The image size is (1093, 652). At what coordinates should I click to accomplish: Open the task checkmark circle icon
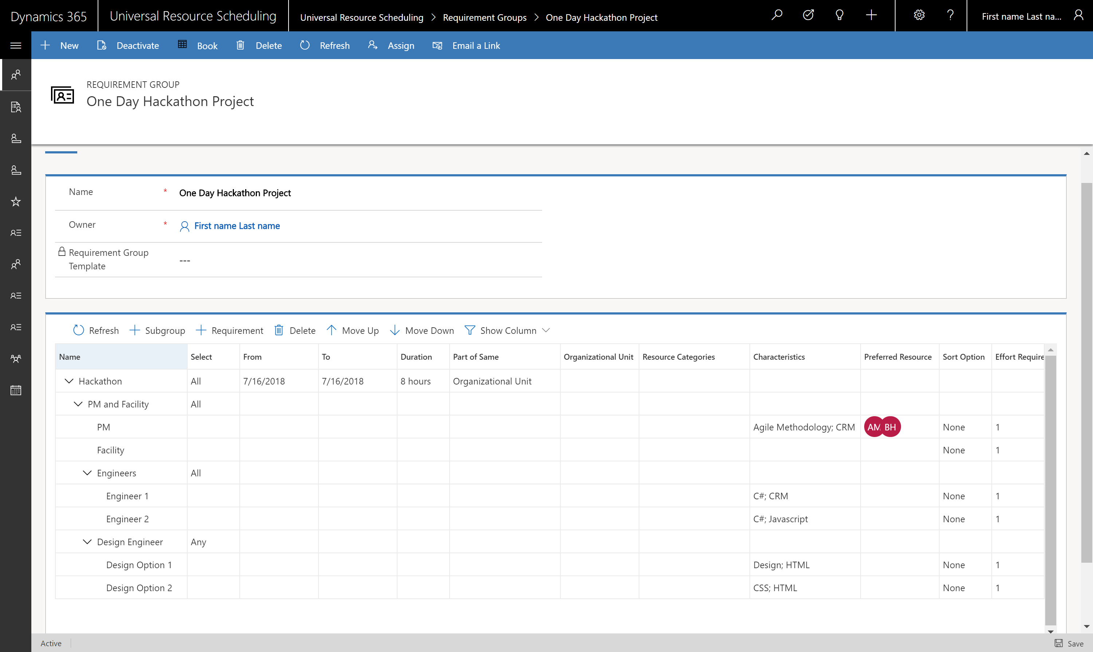tap(808, 16)
